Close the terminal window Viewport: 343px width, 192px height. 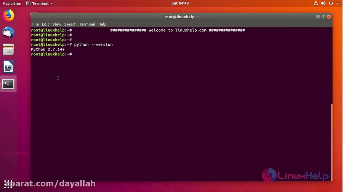(329, 17)
